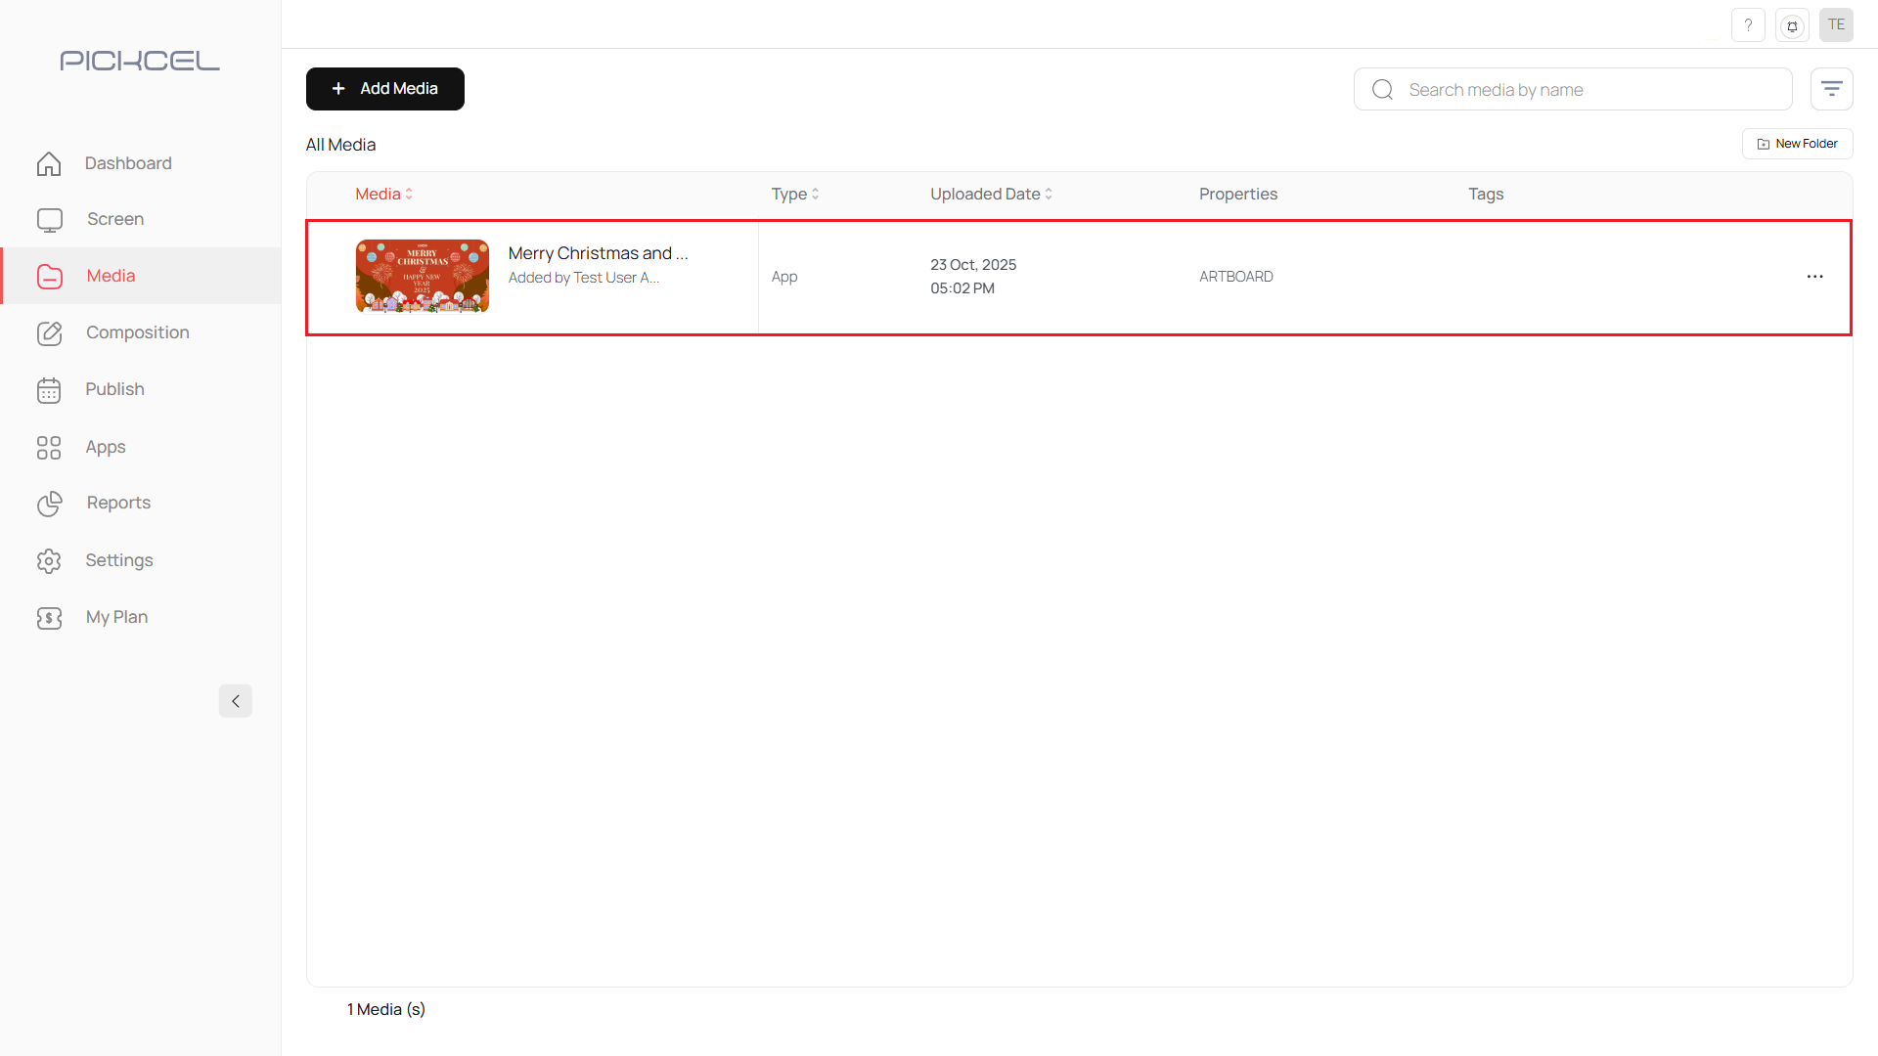Viewport: 1878px width, 1056px height.
Task: Open Settings gear icon in sidebar
Action: click(49, 560)
